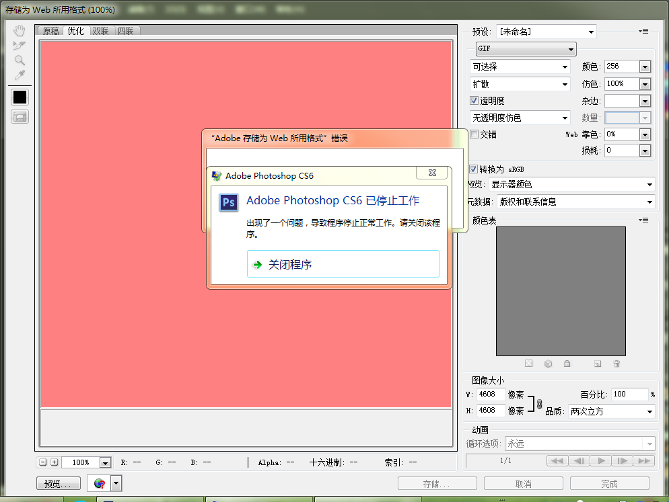Open the 显示器颜色 preview dropdown
The image size is (669, 502).
[571, 185]
